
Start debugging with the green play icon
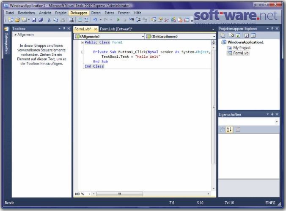(x=118, y=20)
